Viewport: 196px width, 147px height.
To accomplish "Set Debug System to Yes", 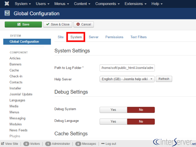I will 114,110.
